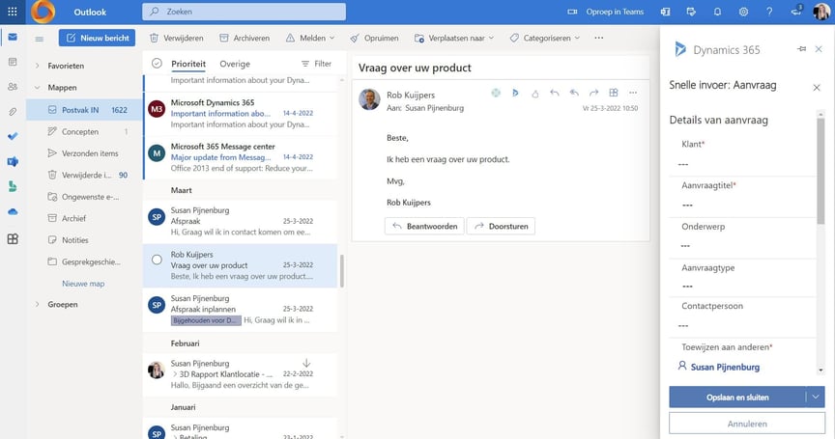Open toolbar overflow ellipsis after Categoriseren

[599, 39]
